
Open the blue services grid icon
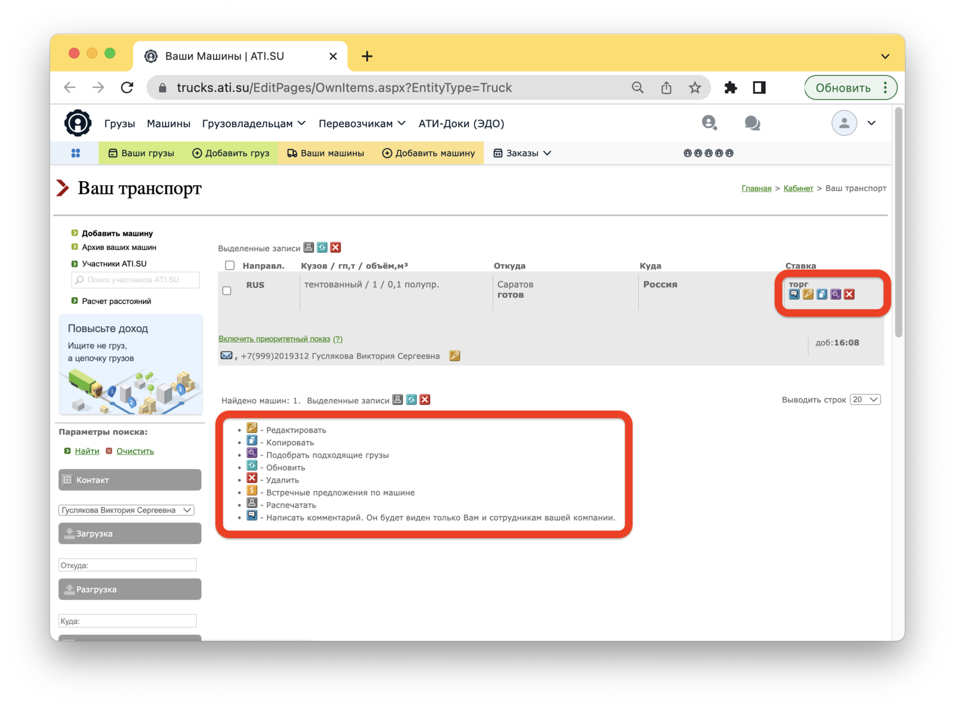tap(76, 153)
